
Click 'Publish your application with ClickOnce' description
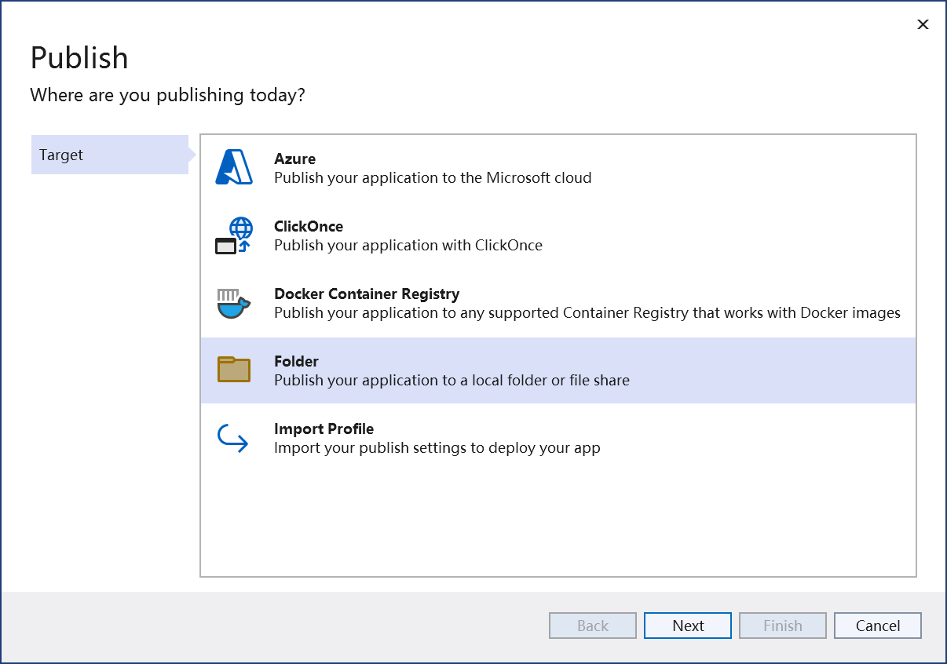point(408,245)
